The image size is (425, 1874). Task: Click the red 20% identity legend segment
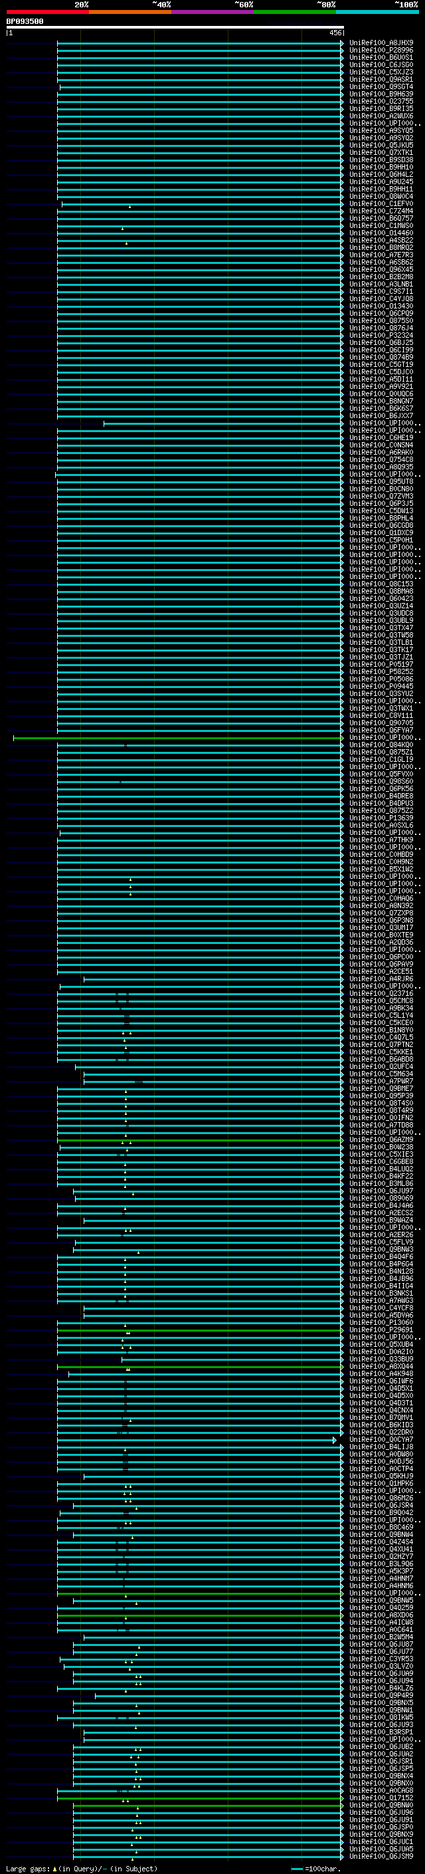tap(48, 12)
